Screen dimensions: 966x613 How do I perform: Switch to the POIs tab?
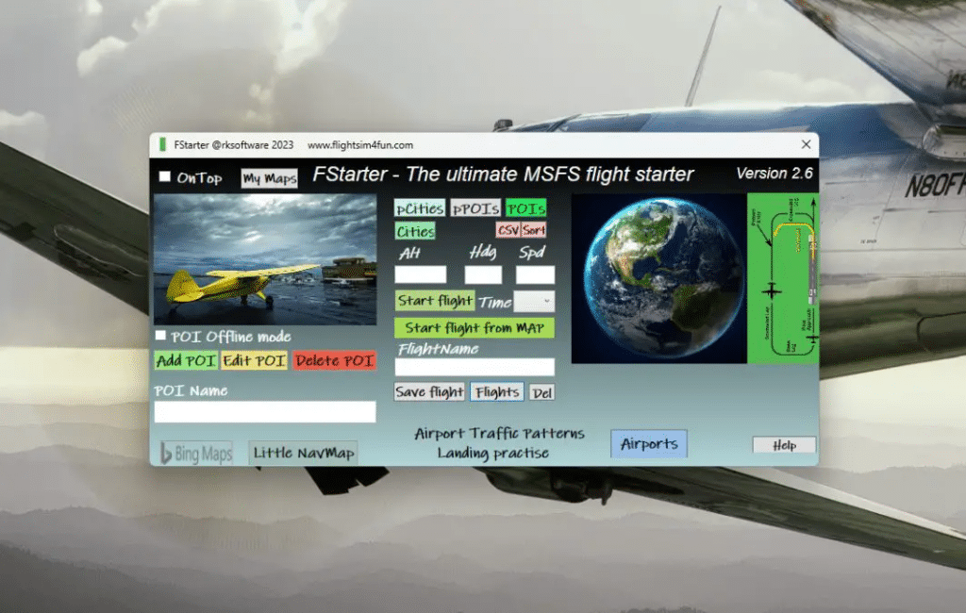pos(525,208)
